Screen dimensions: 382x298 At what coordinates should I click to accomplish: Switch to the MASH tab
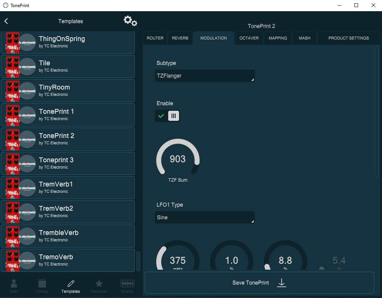(x=305, y=38)
